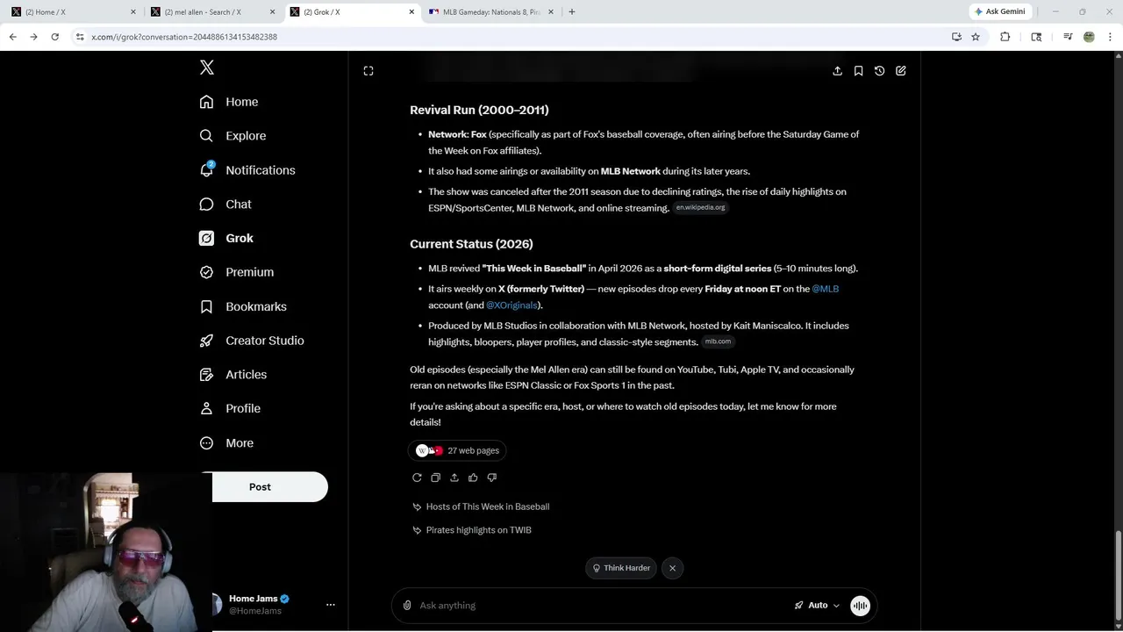1123x632 pixels.
Task: Open the mlb.com source chip
Action: tap(718, 341)
